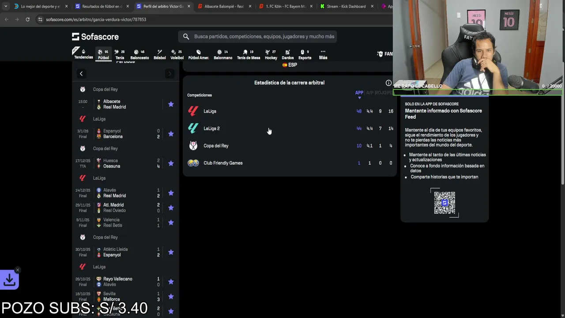Open the Hockey sport category
The width and height of the screenshot is (565, 318).
(271, 54)
